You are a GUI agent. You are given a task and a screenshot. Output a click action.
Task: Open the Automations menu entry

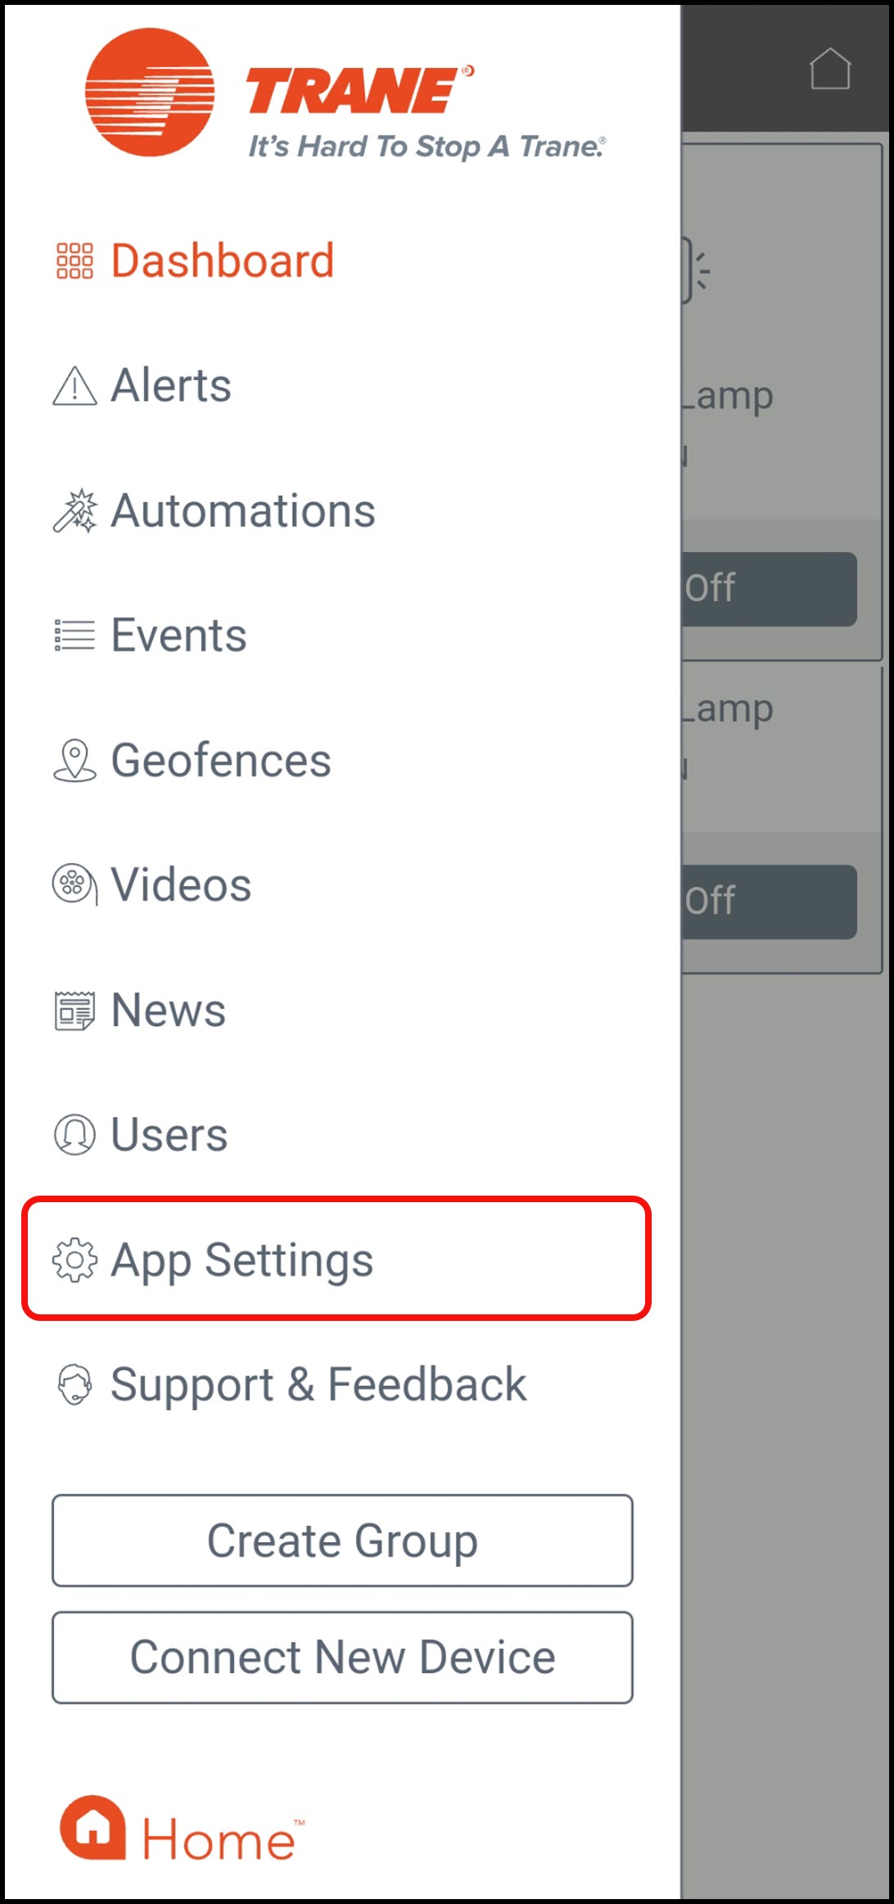coord(243,511)
